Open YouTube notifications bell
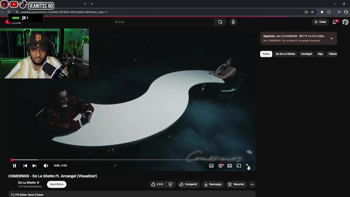The height and width of the screenshot is (197, 350). [x=334, y=22]
